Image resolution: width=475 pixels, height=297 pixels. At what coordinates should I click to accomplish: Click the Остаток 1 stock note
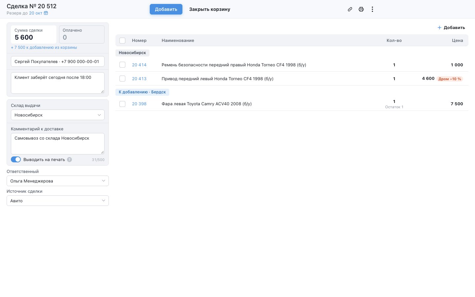tap(394, 107)
